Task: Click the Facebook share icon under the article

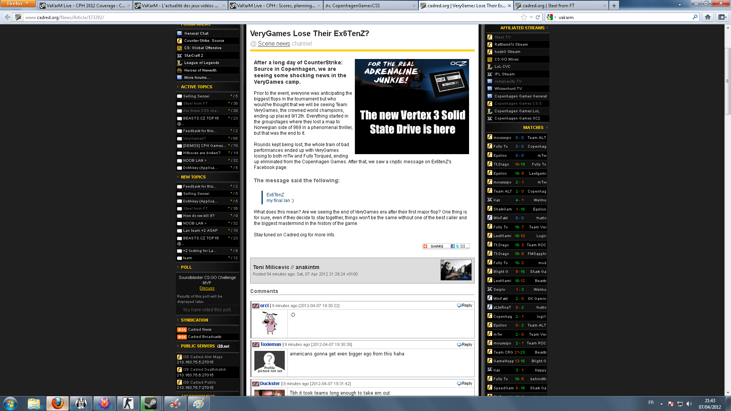Action: (453, 246)
